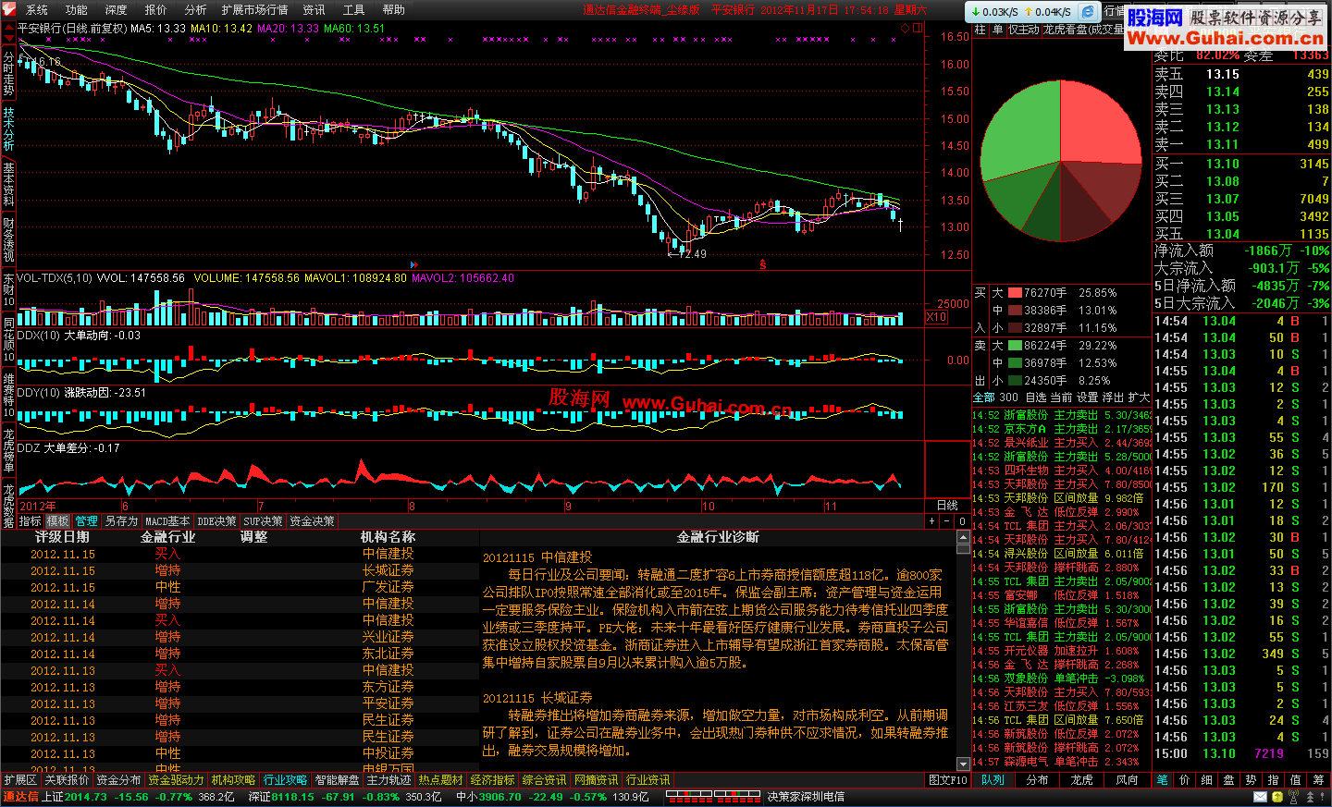Click the 当前 filter in monitor panel
Viewport: 1332px width, 807px height.
1062,397
